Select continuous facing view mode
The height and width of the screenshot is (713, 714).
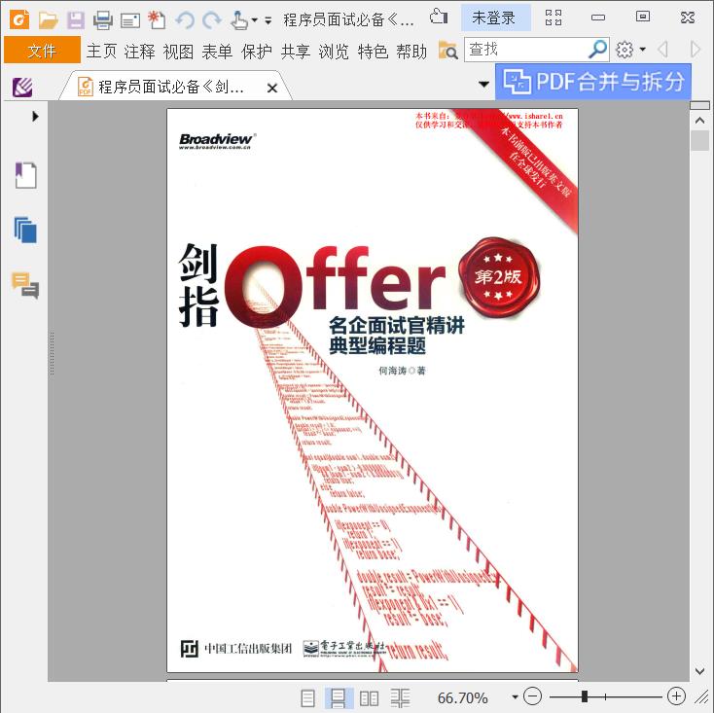400,697
